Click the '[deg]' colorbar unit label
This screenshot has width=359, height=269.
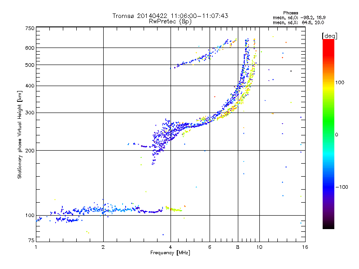329,36
